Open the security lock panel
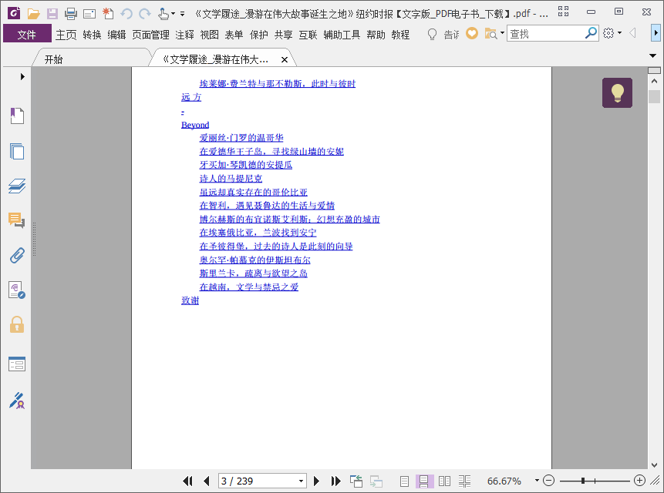 17,324
